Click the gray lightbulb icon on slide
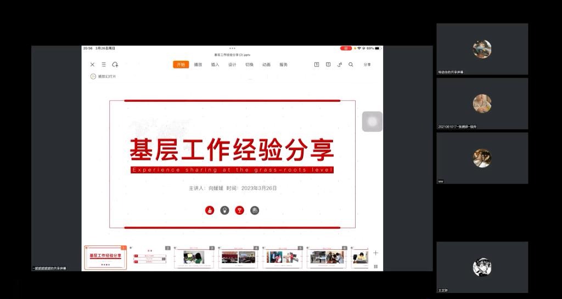Viewport: 562px width, 299px height. pos(224,210)
